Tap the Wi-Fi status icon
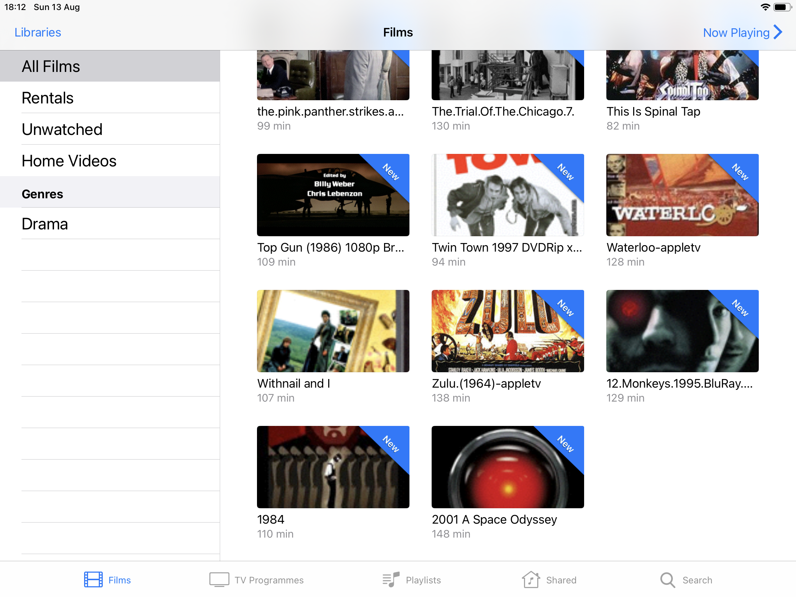 (765, 7)
